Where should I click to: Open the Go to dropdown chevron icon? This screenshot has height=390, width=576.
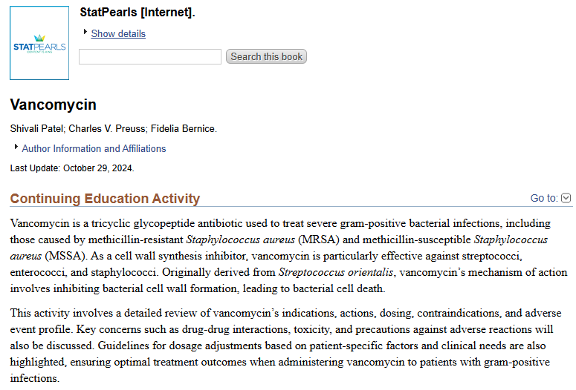pyautogui.click(x=566, y=198)
